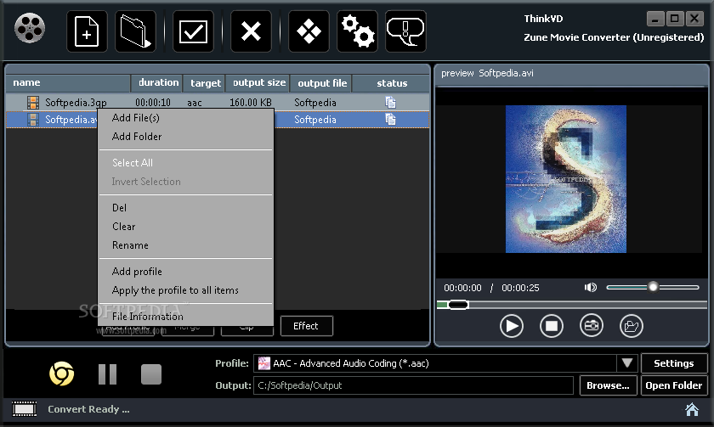714x427 pixels.
Task: Select the Softpedia.3gp file row
Action: click(x=218, y=103)
